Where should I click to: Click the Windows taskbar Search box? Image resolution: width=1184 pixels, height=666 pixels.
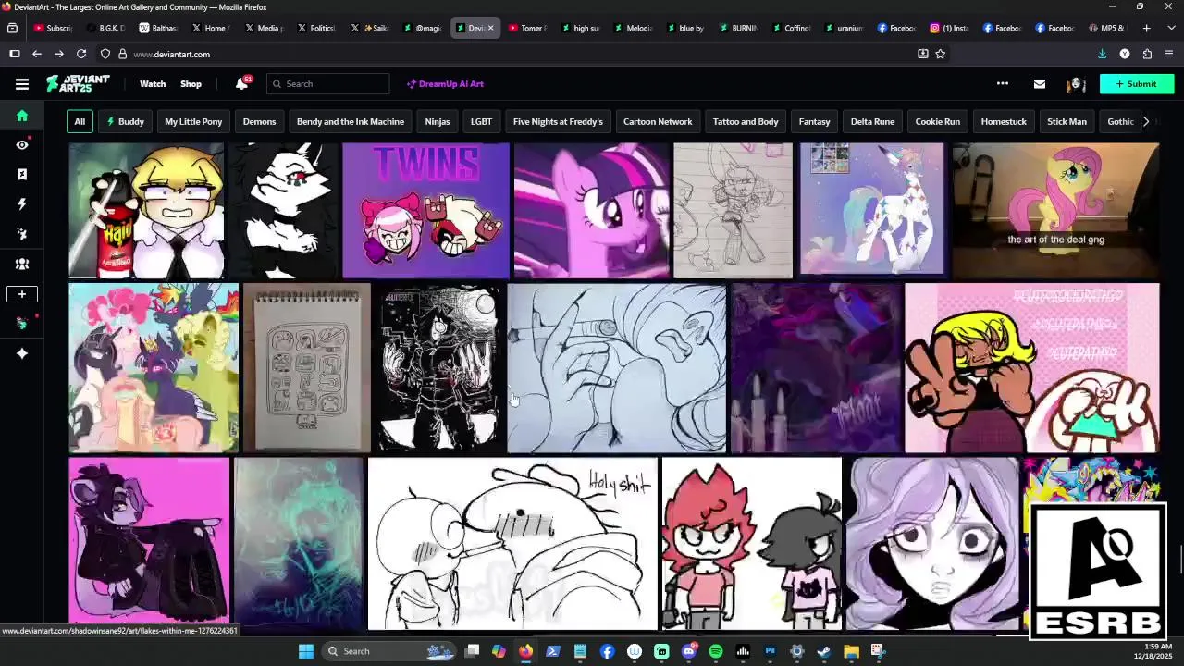pyautogui.click(x=388, y=651)
